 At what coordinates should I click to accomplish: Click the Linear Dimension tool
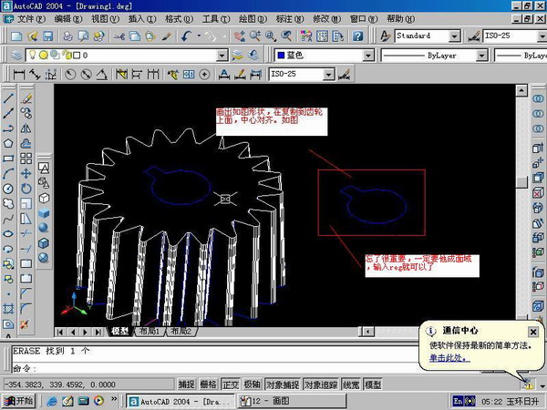coord(19,74)
